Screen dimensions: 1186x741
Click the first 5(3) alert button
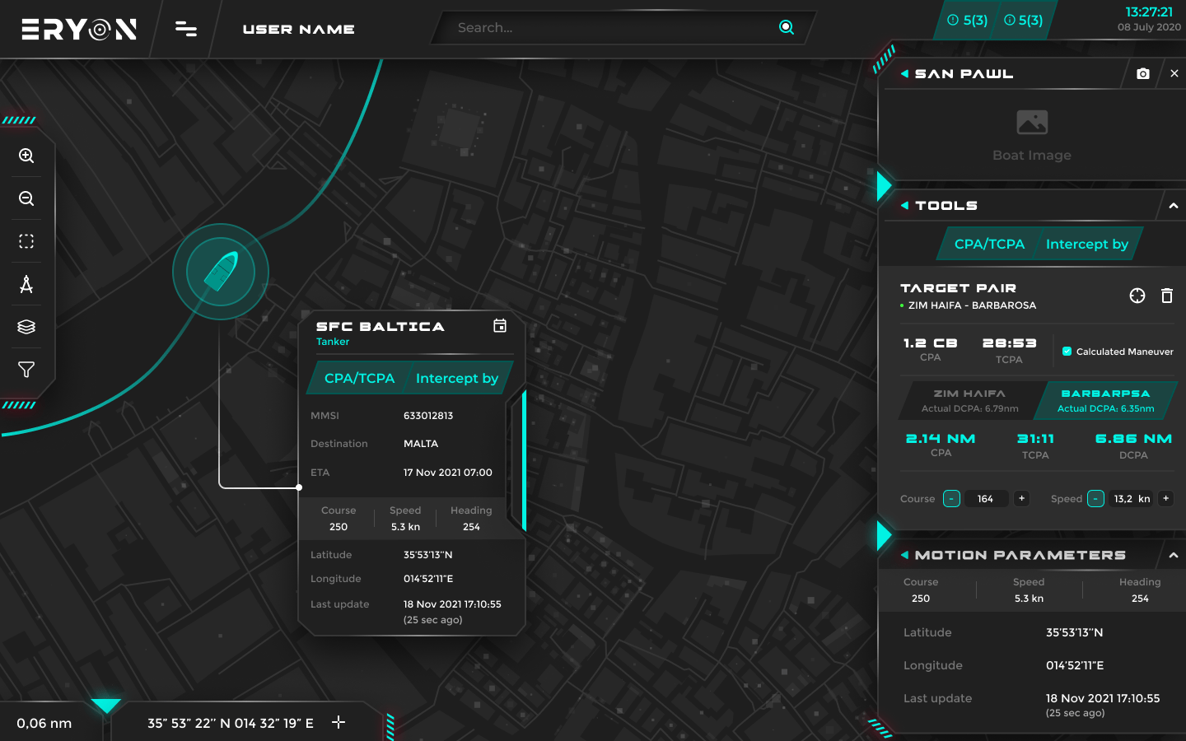tap(964, 21)
